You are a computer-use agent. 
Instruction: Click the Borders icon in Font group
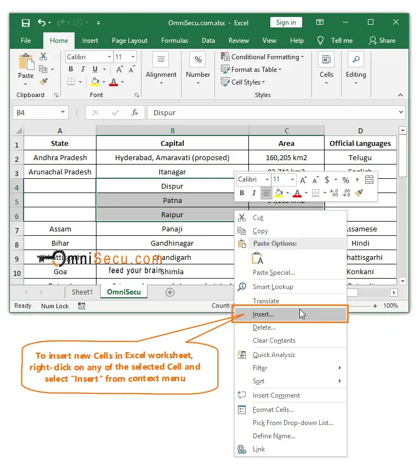click(71, 81)
